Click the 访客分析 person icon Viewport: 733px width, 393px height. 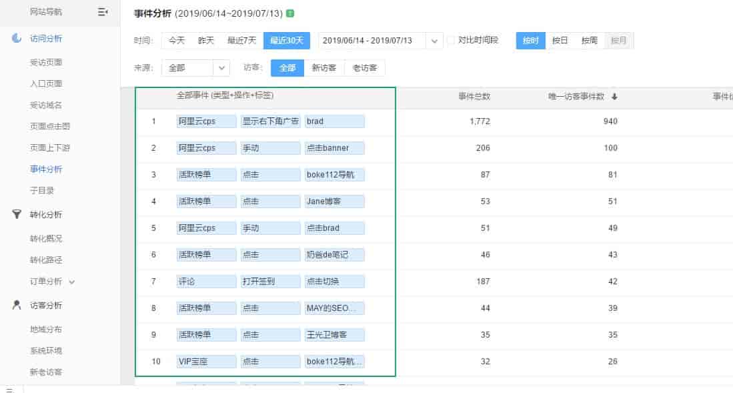click(17, 306)
